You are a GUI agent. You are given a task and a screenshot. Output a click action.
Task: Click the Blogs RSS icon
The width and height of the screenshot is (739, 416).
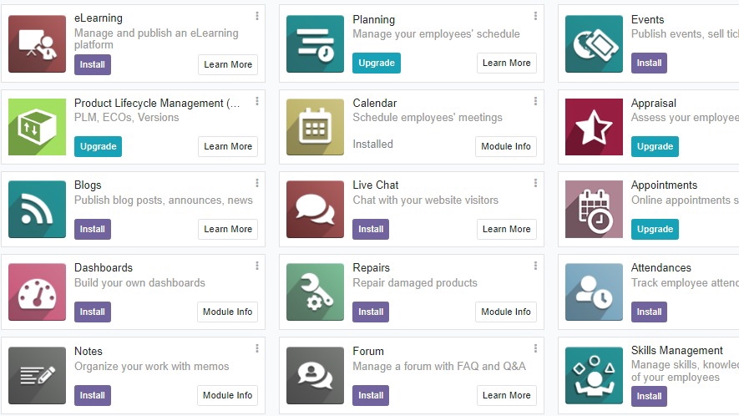[37, 210]
